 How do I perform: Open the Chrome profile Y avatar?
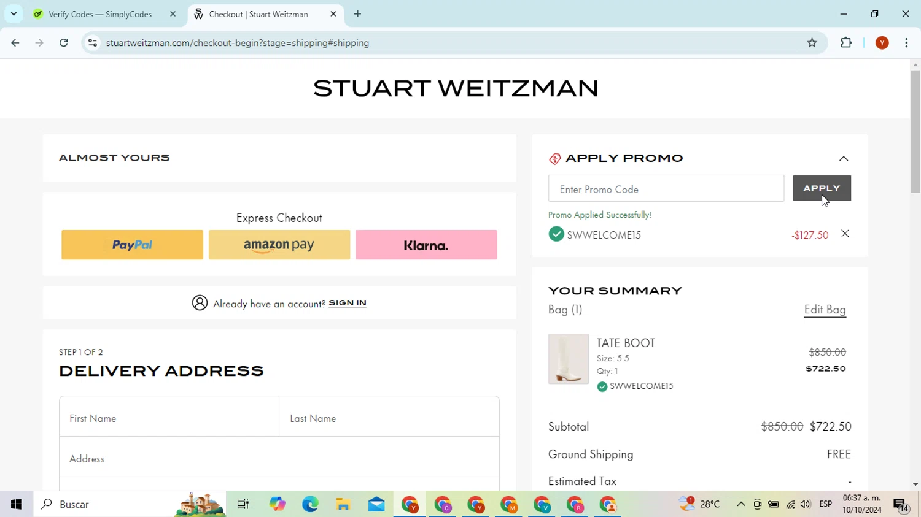click(882, 43)
